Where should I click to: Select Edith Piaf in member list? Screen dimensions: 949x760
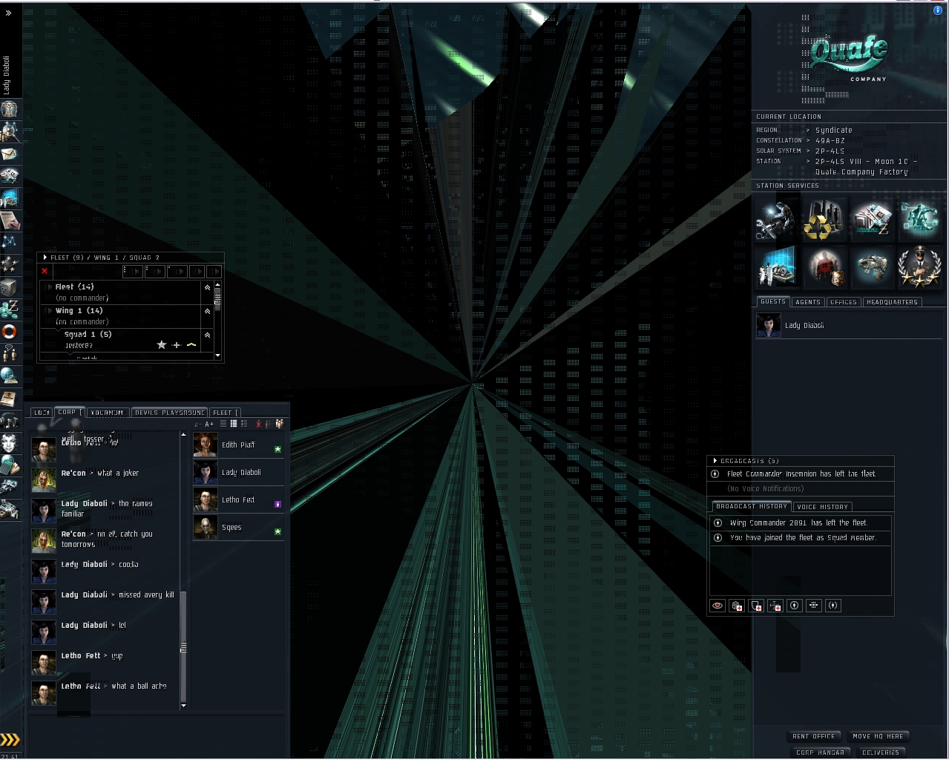point(238,445)
